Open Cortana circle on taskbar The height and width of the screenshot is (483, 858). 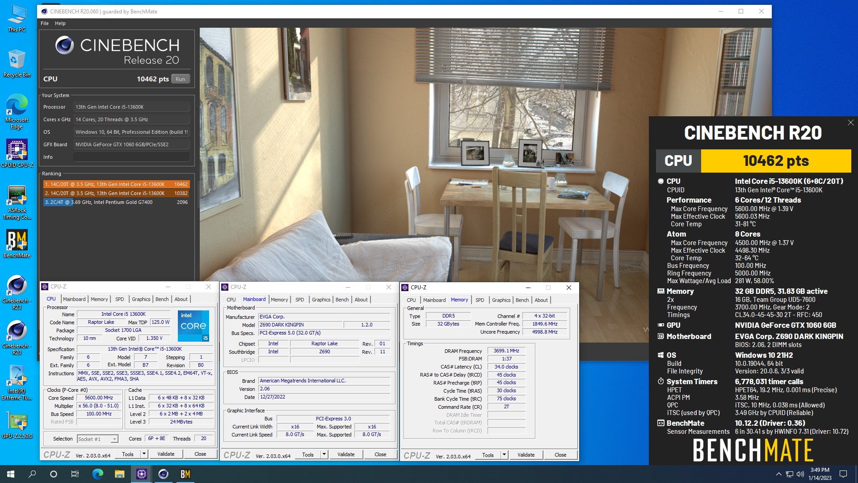coord(54,474)
